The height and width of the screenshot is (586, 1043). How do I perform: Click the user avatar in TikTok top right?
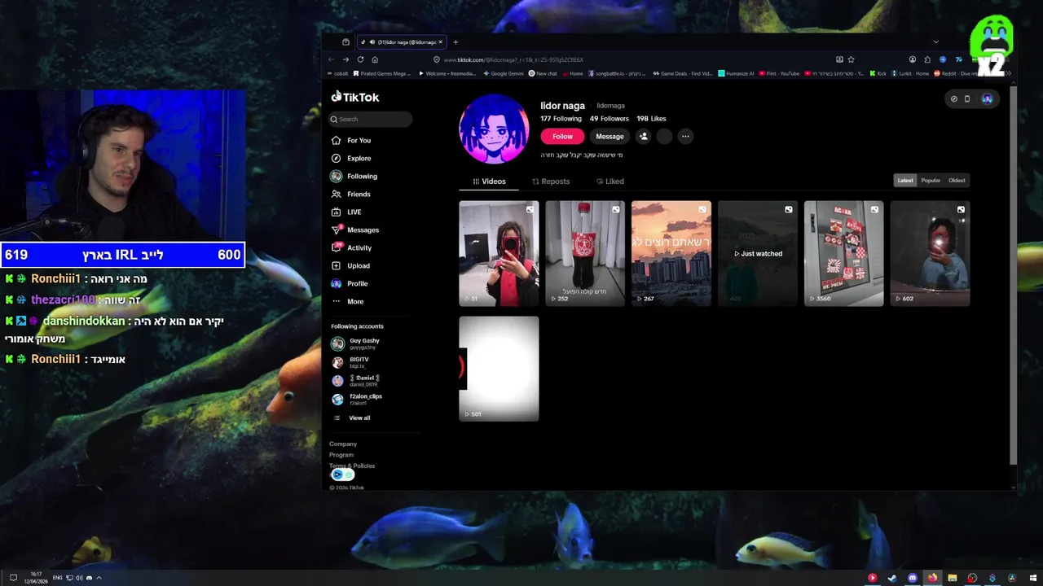[x=987, y=99]
